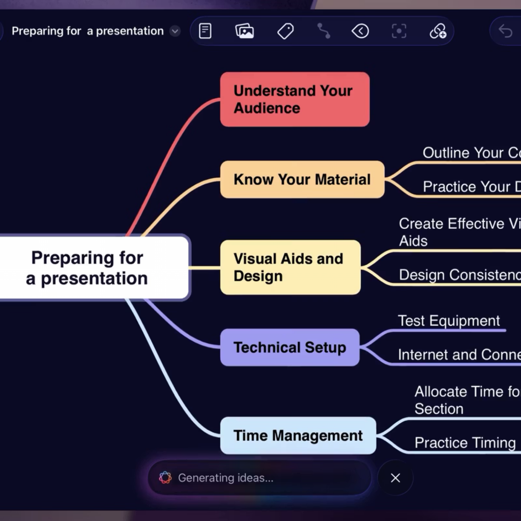
Task: Click the Visual Aids and Design topic
Action: [x=289, y=267]
